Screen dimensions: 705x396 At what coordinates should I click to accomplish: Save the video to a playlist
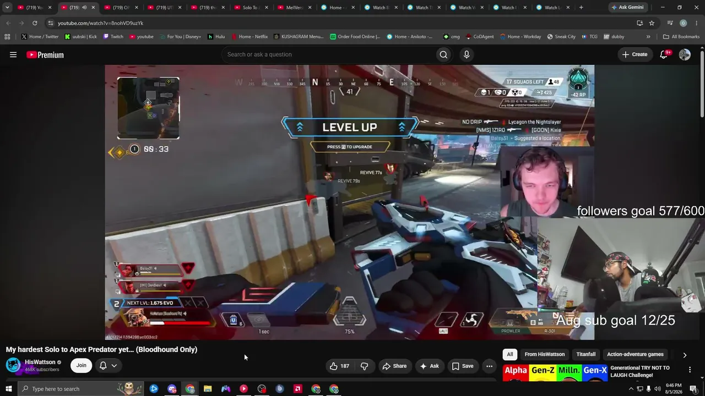(x=463, y=366)
